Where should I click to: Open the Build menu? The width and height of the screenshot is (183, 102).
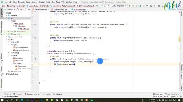pyautogui.click(x=48, y=2)
